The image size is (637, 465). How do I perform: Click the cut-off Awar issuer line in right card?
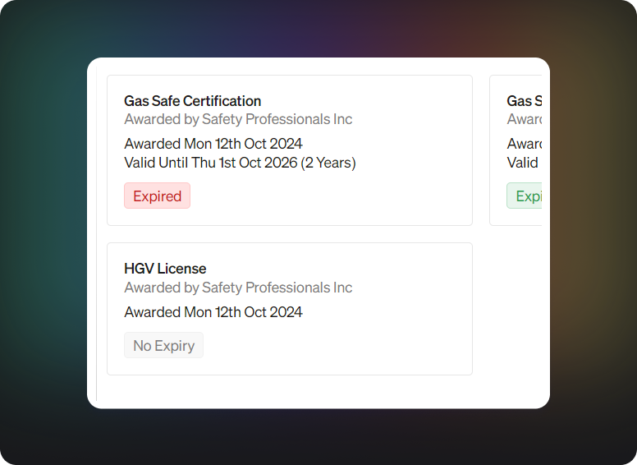click(x=524, y=119)
